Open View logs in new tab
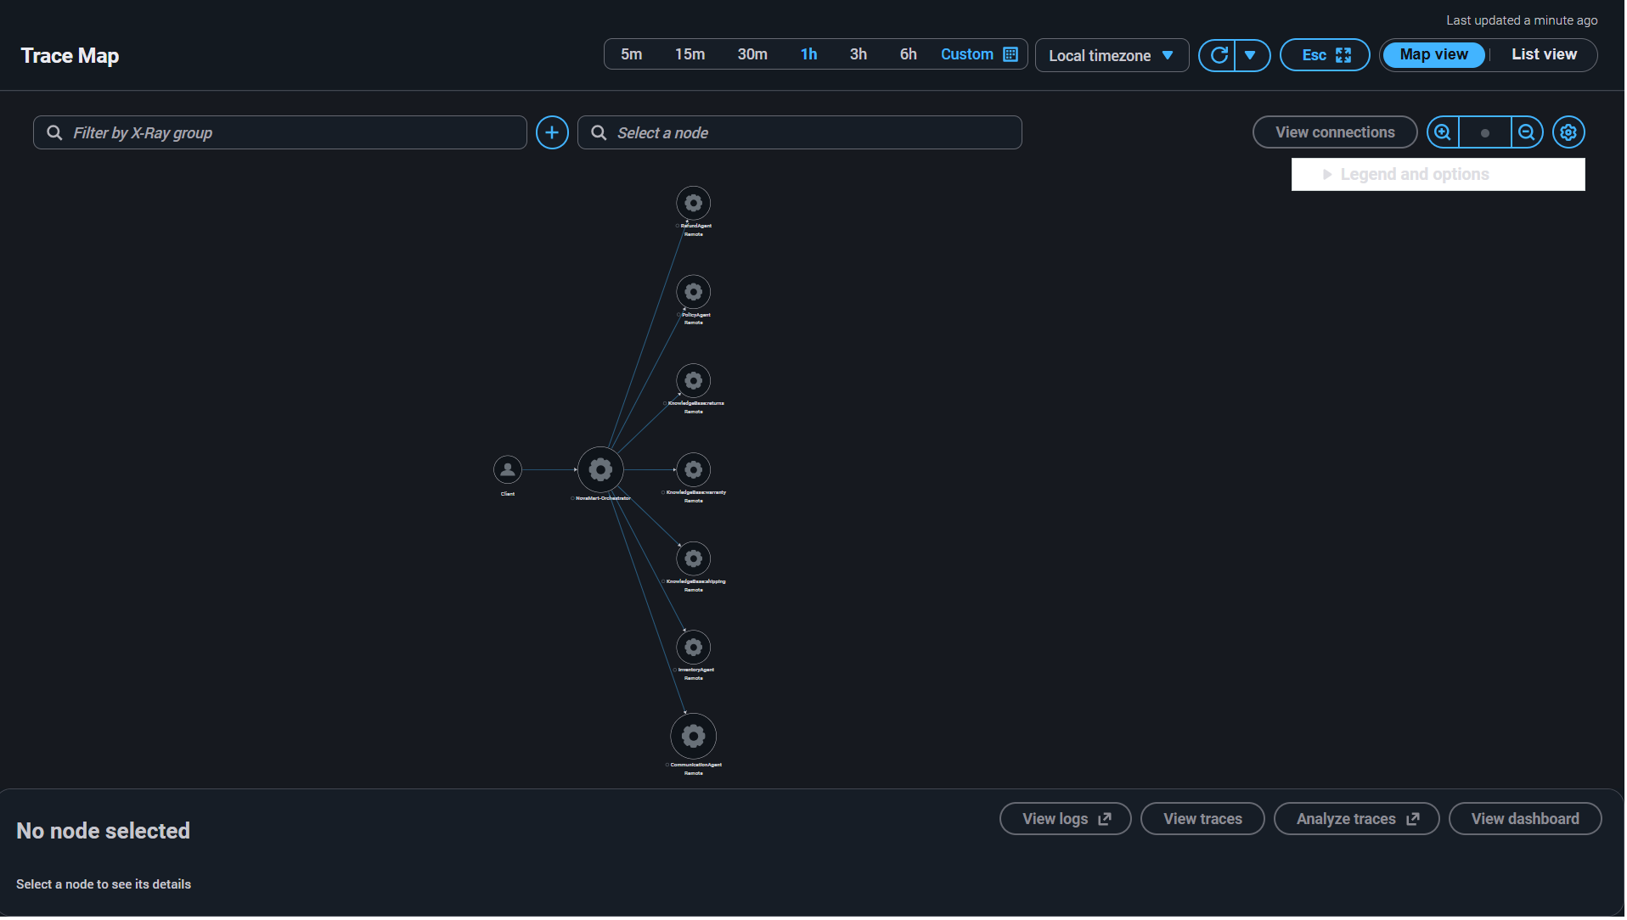 click(x=1067, y=819)
